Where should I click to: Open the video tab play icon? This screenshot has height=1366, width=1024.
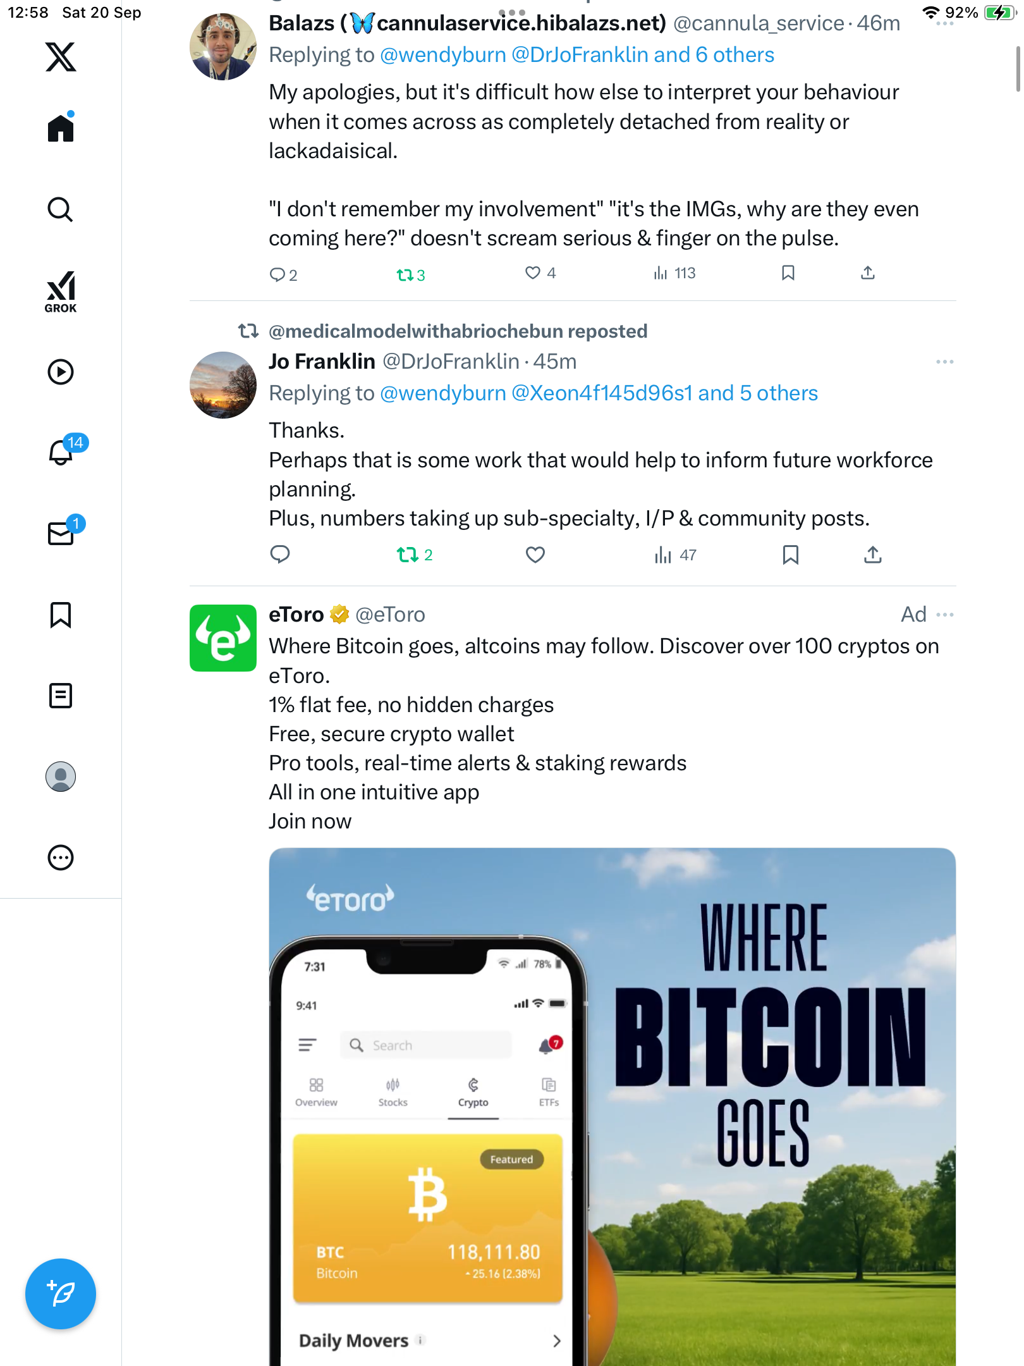click(x=61, y=372)
